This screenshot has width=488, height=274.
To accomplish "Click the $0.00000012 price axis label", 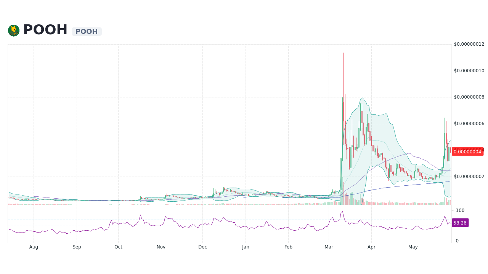I will (469, 44).
